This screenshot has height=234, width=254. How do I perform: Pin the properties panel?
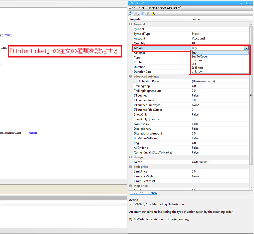click(x=246, y=3)
